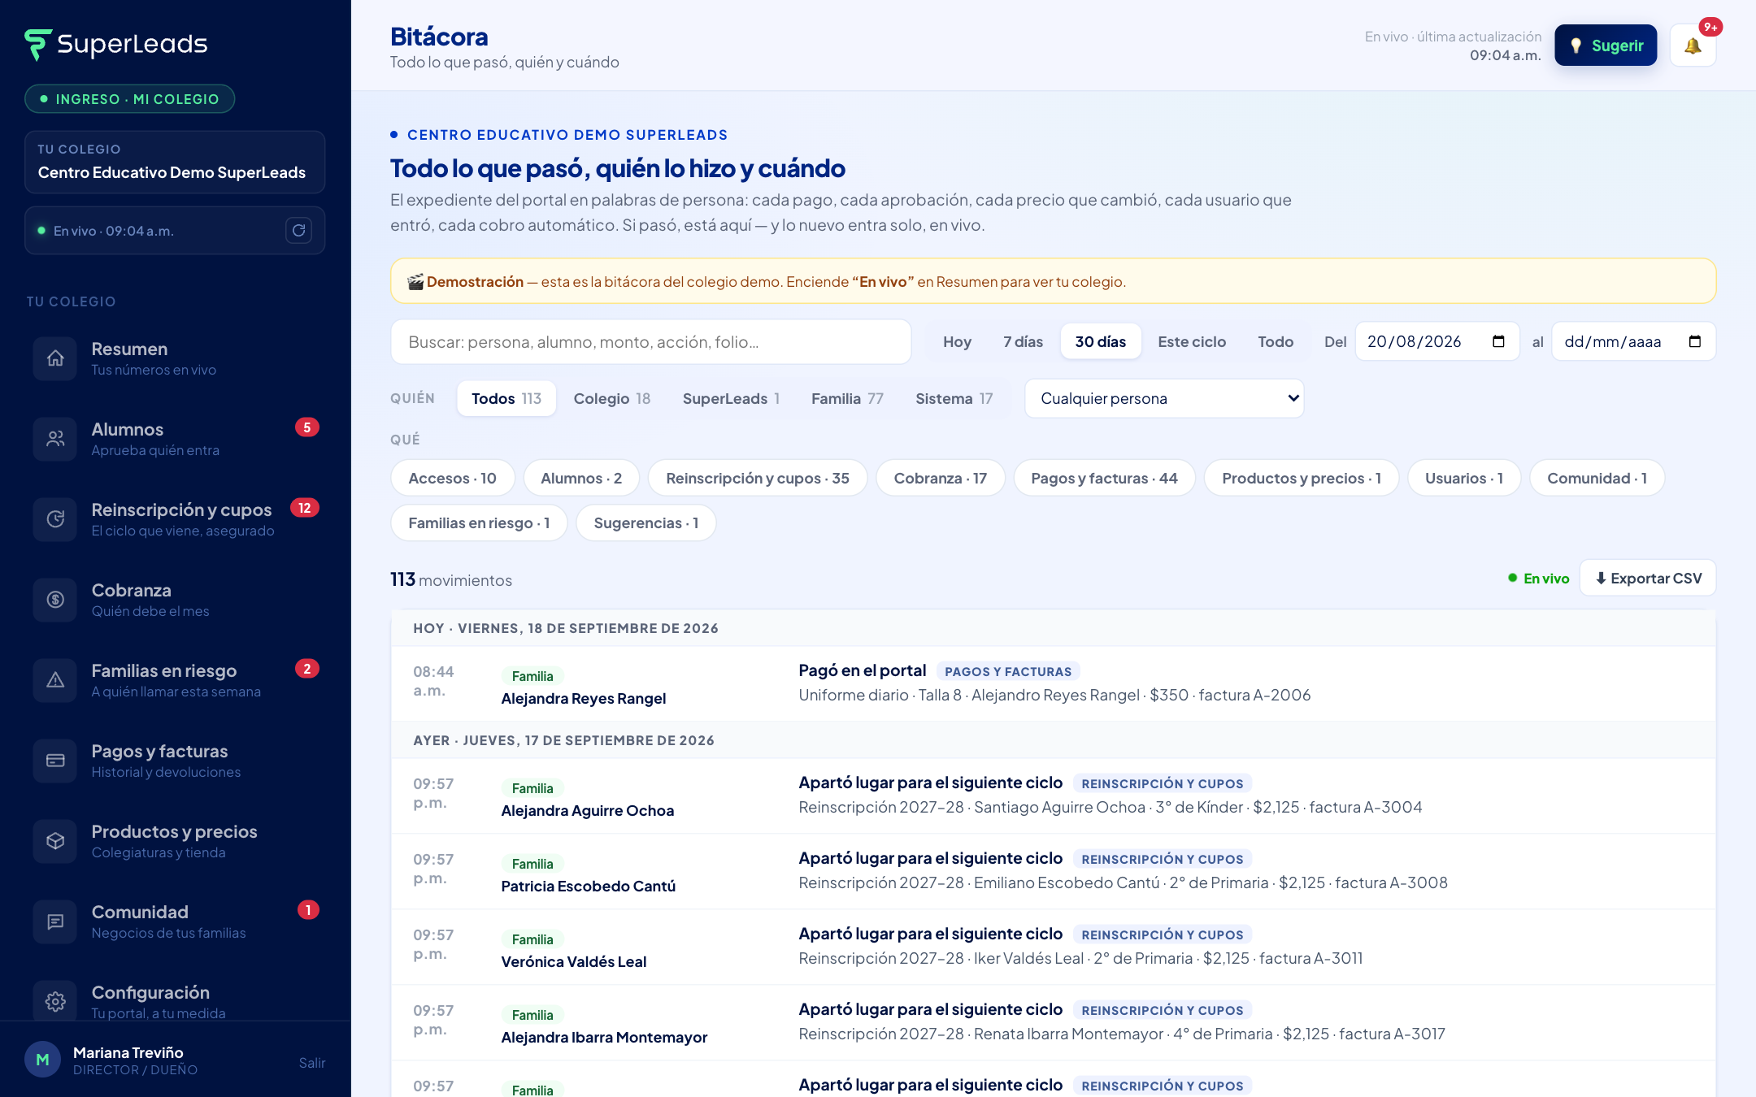Toggle the Pagos y facturas · 44 chip
This screenshot has width=1756, height=1097.
[x=1104, y=478]
